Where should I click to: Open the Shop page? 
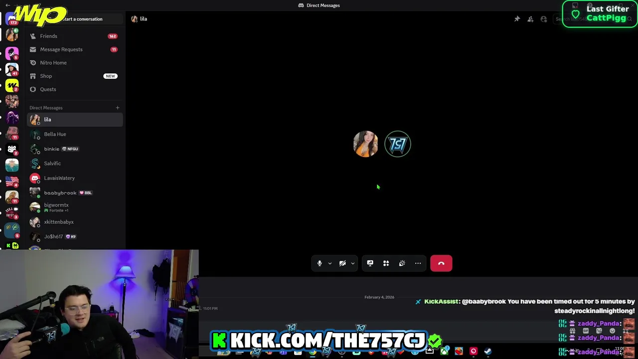click(75, 76)
